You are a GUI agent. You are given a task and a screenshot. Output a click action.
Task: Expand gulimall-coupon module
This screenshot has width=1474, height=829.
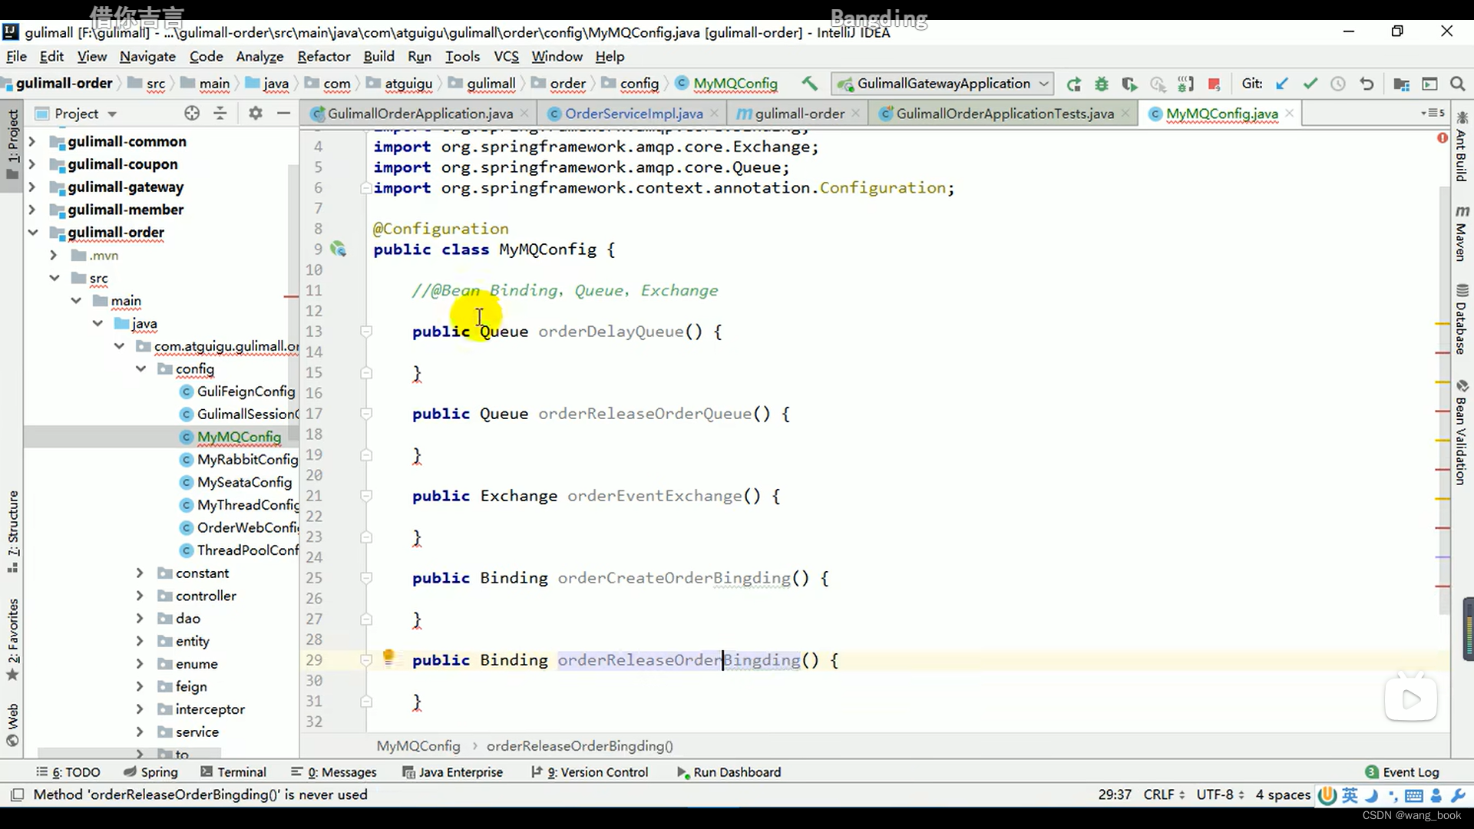point(32,164)
